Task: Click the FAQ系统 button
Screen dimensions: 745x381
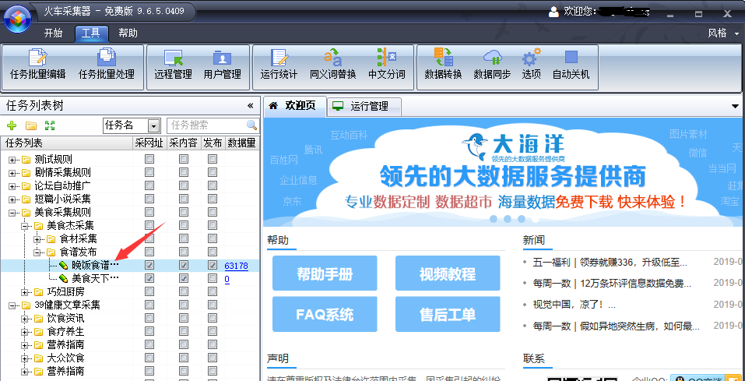Action: (325, 314)
